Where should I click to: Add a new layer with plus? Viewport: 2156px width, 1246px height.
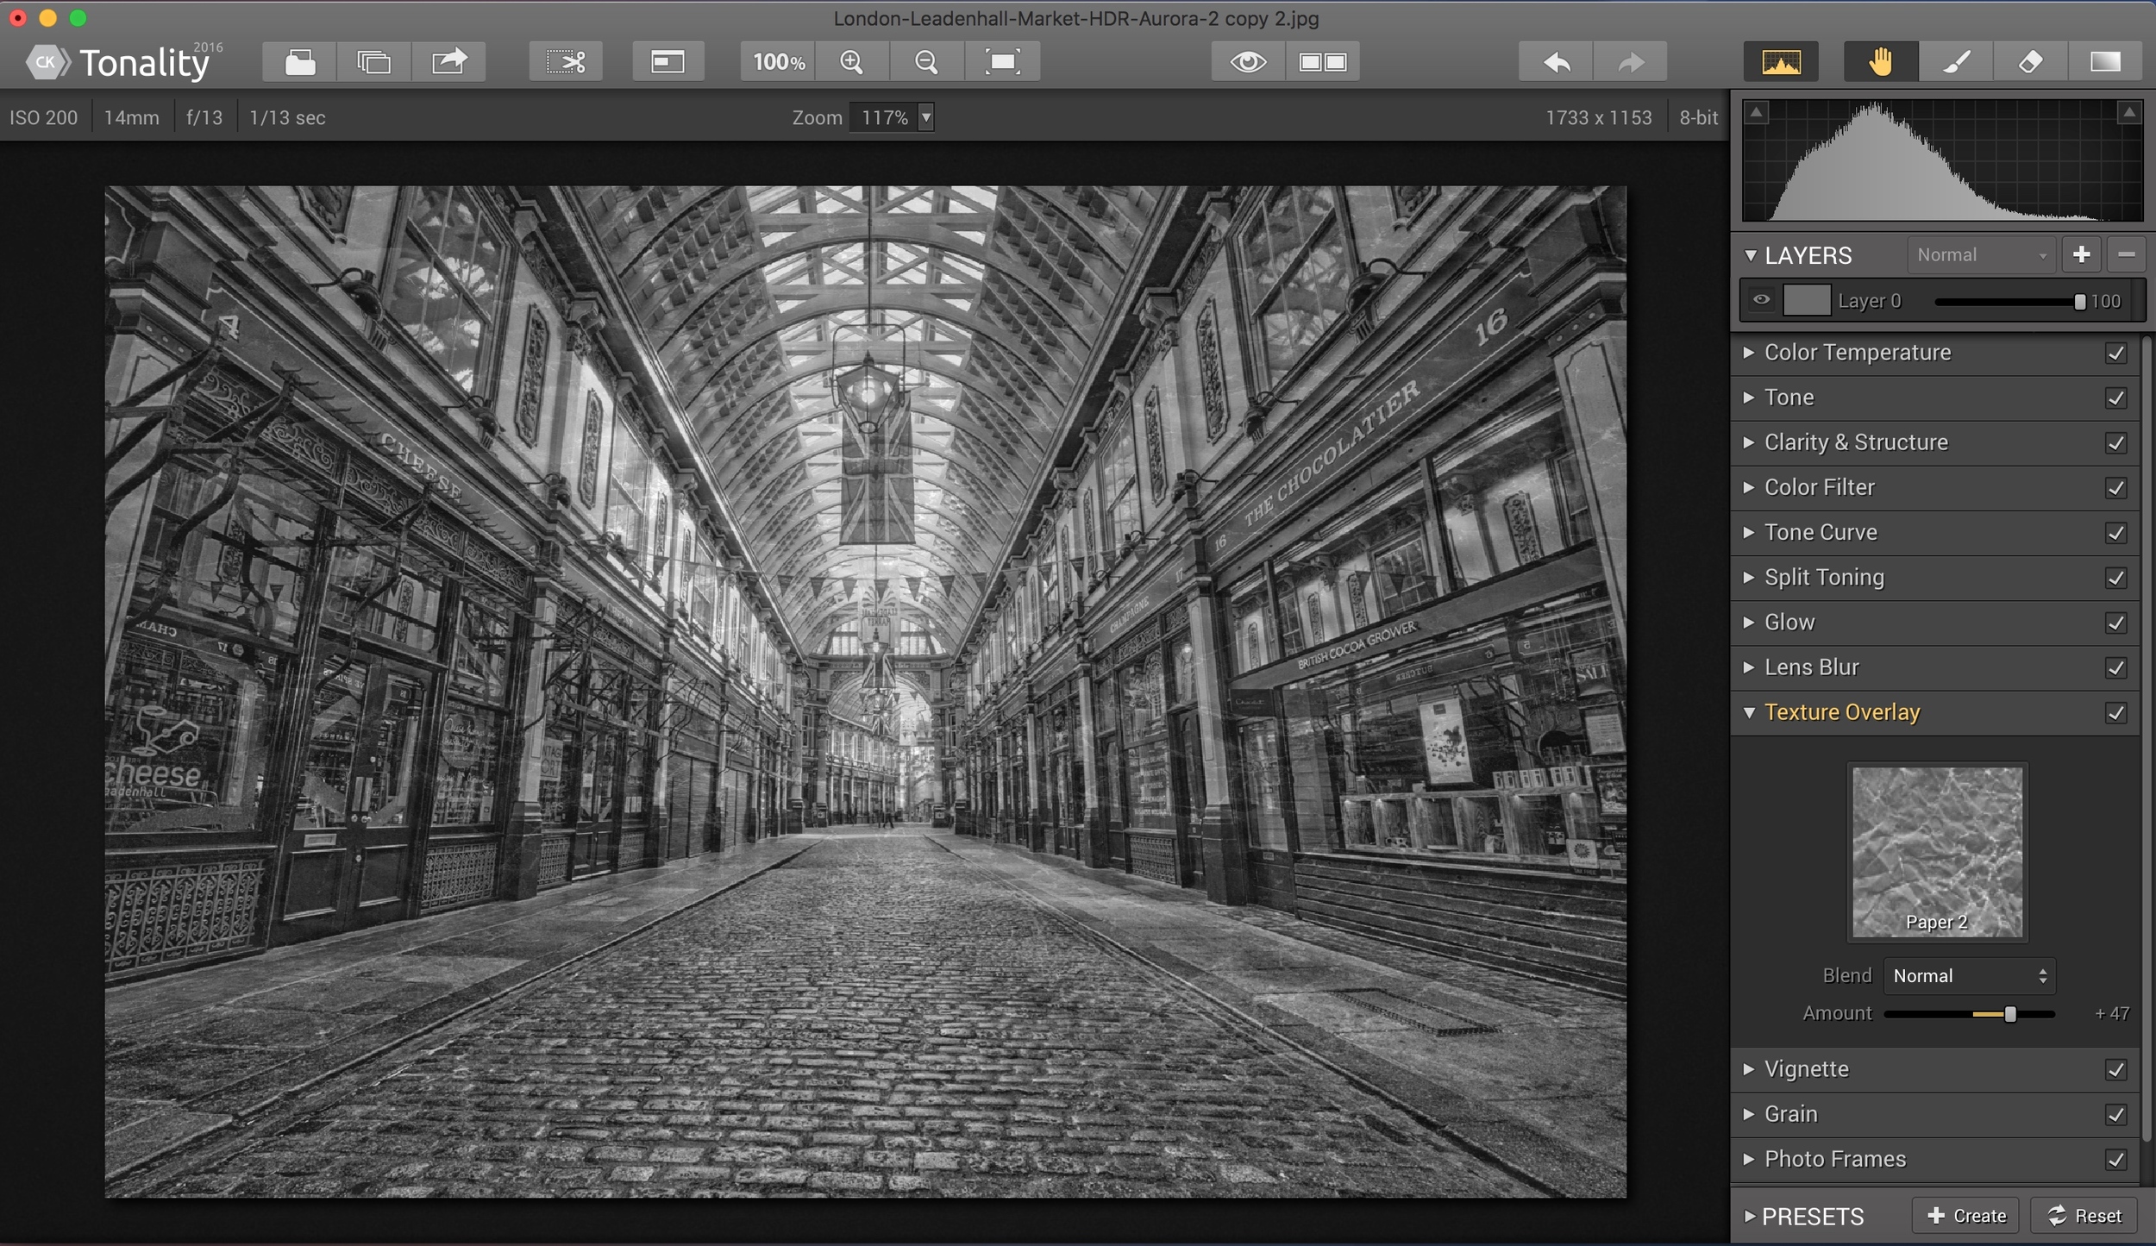pos(2081,254)
